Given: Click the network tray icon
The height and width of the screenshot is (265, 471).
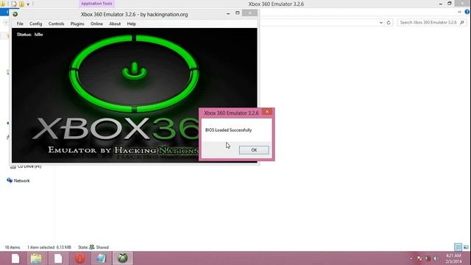Looking at the screenshot, I should click(428, 258).
